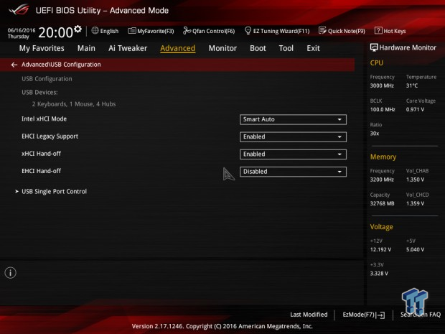Viewport: 445px width, 334px height.
Task: Open the Exit tab
Action: coord(313,48)
